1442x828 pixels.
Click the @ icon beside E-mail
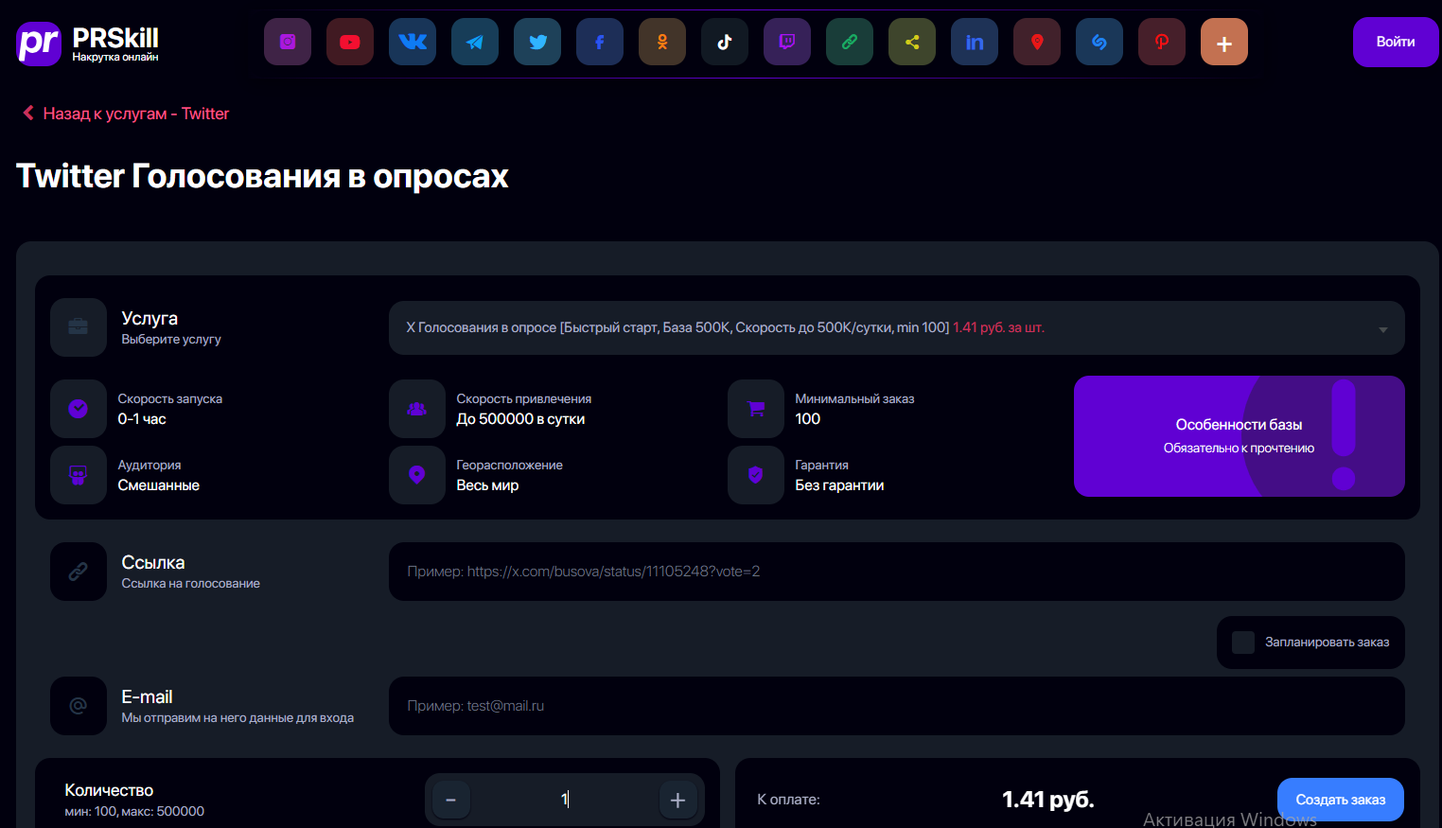(x=79, y=706)
